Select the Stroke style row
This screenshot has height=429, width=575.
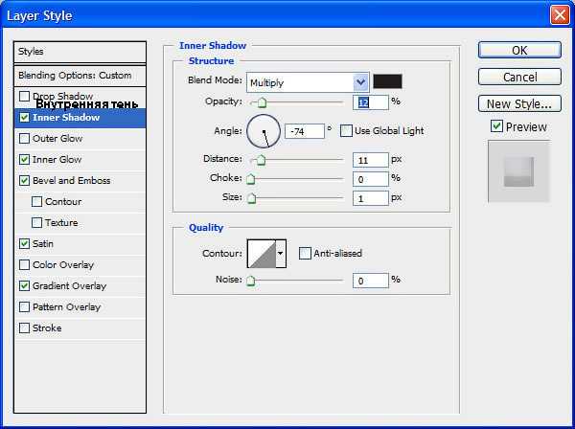pyautogui.click(x=80, y=328)
